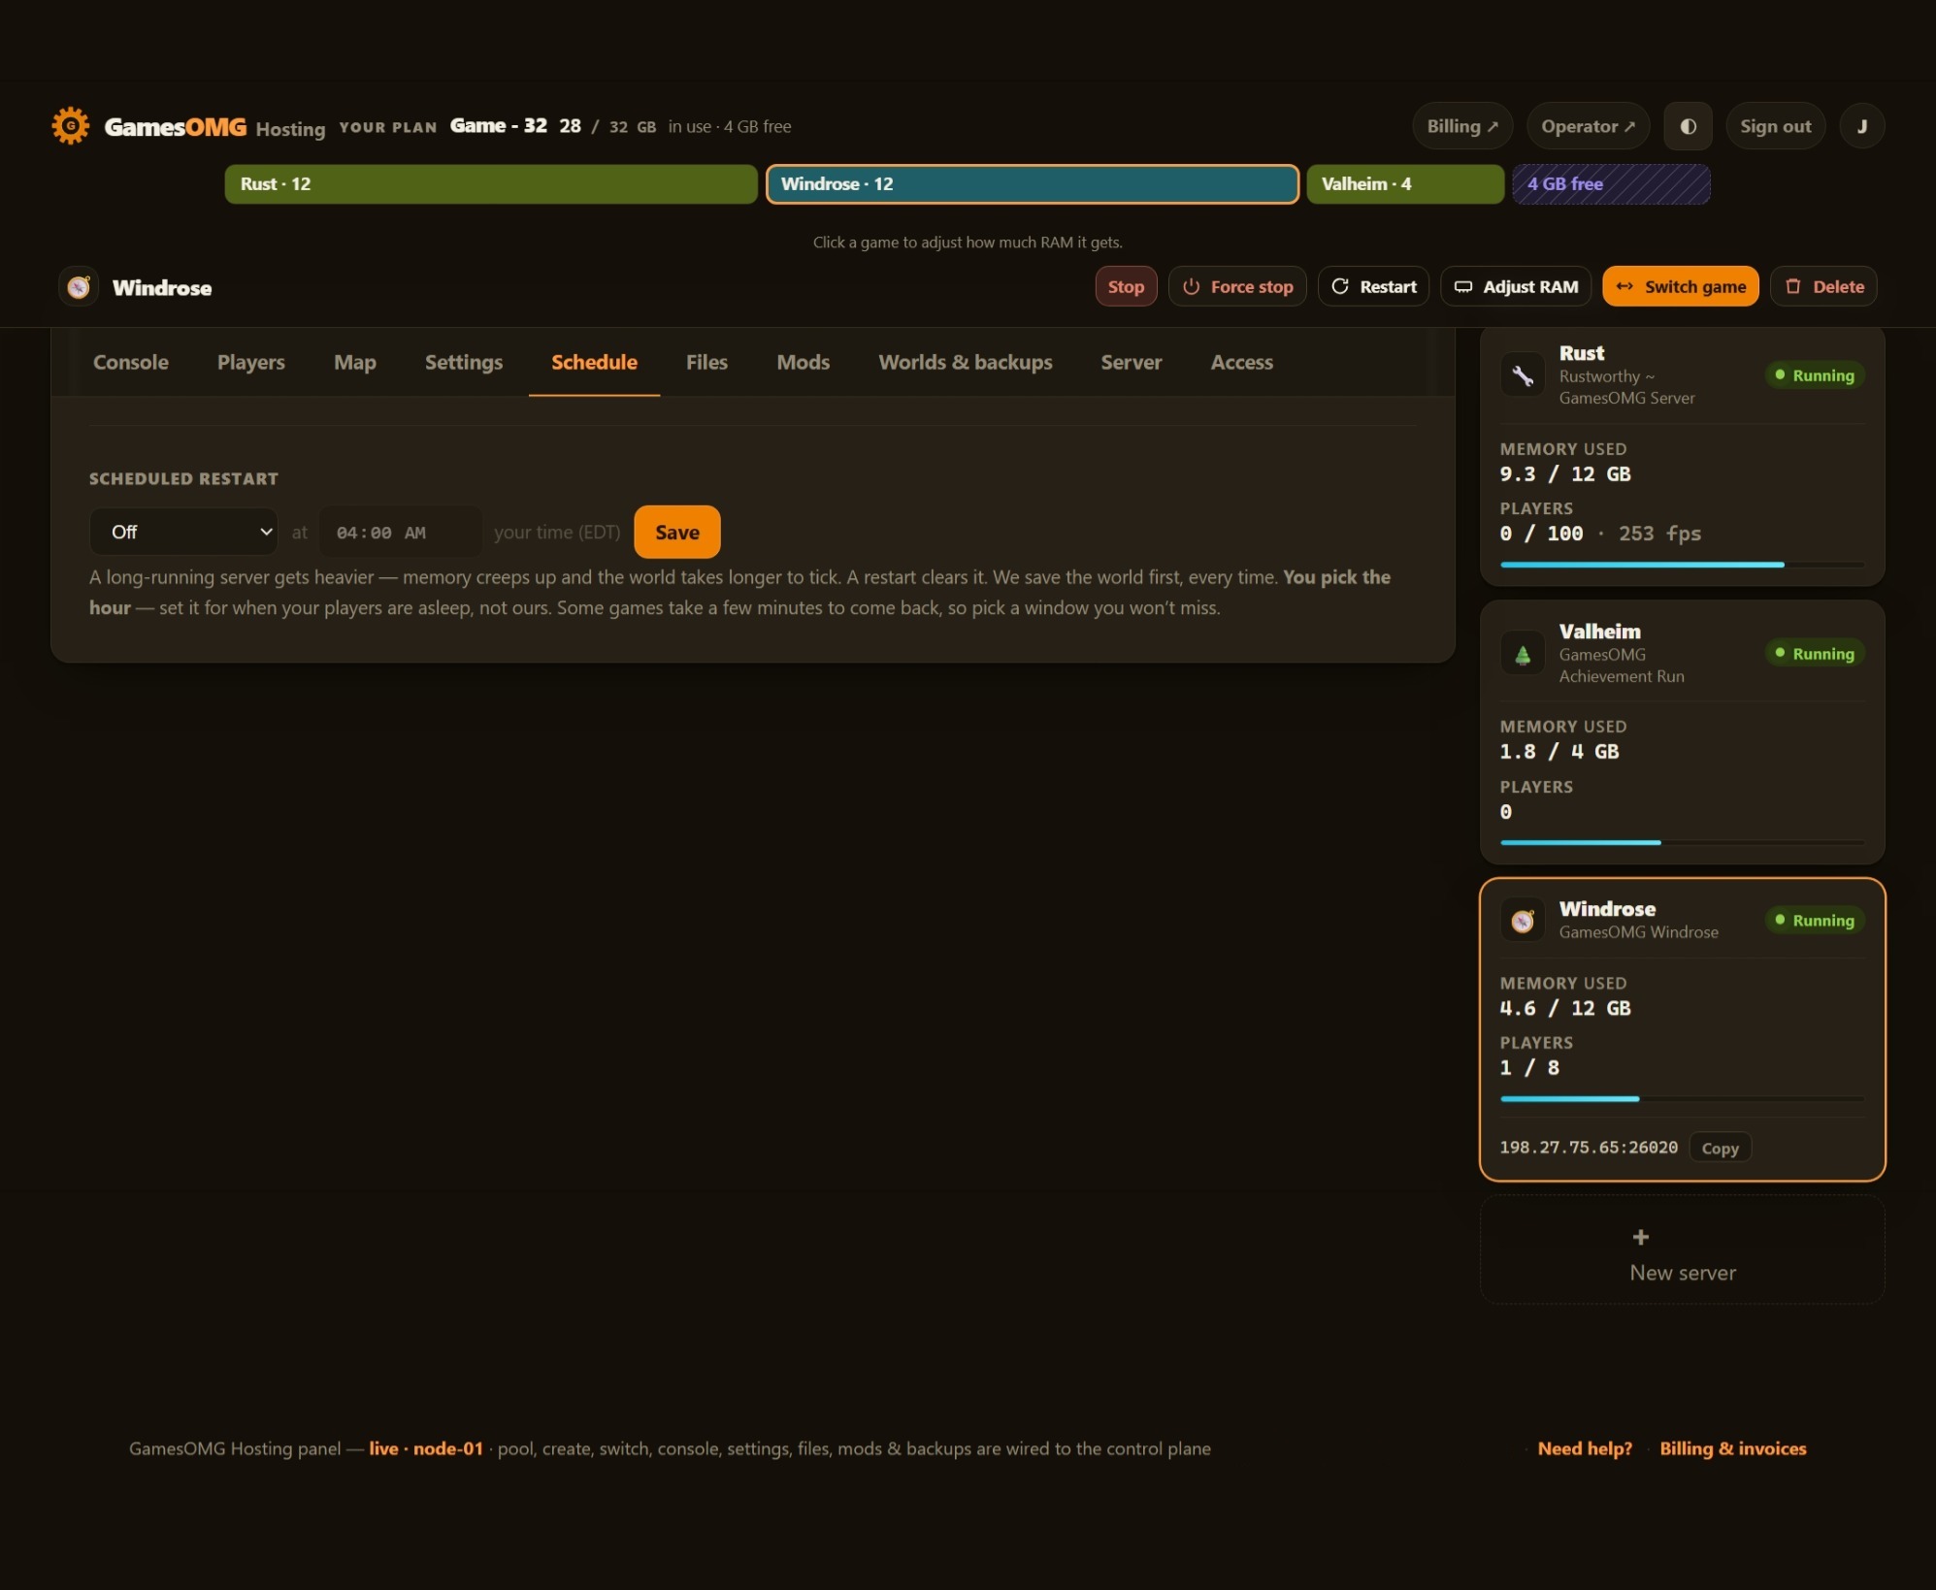Click the Windrose compass icon in header
This screenshot has height=1590, width=1936.
tap(79, 287)
